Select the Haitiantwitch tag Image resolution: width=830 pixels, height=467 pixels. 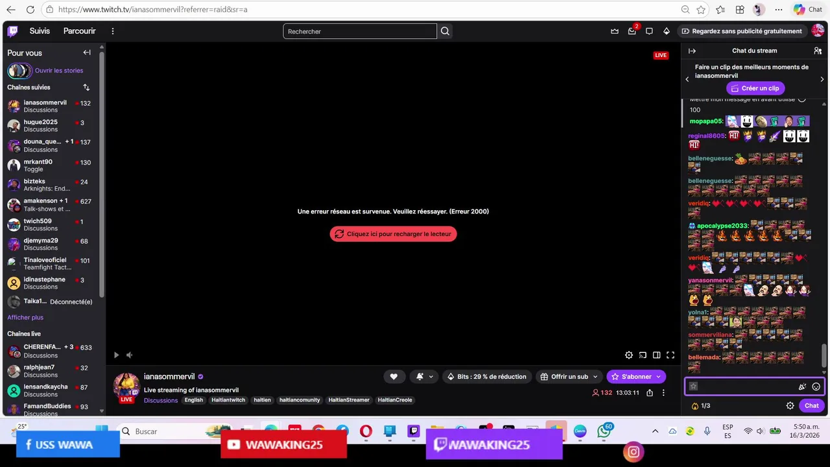click(x=228, y=400)
